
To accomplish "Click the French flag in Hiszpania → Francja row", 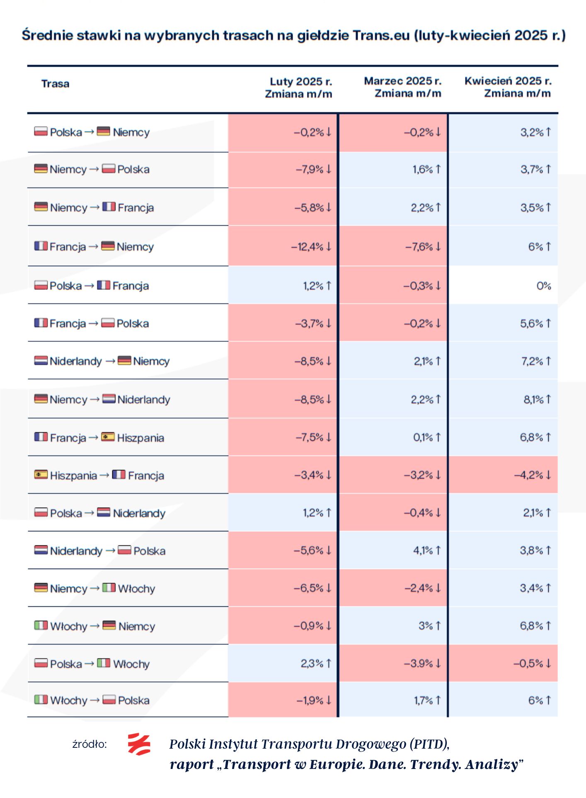I will (x=119, y=475).
